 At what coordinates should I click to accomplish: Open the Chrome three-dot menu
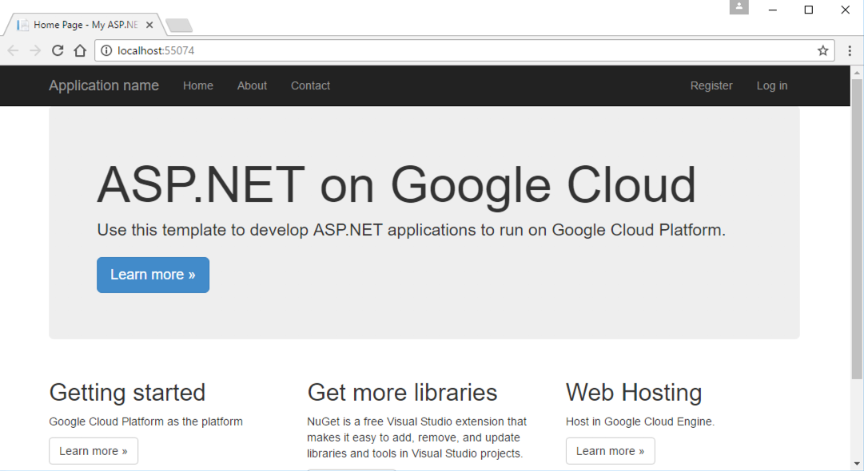pyautogui.click(x=849, y=49)
